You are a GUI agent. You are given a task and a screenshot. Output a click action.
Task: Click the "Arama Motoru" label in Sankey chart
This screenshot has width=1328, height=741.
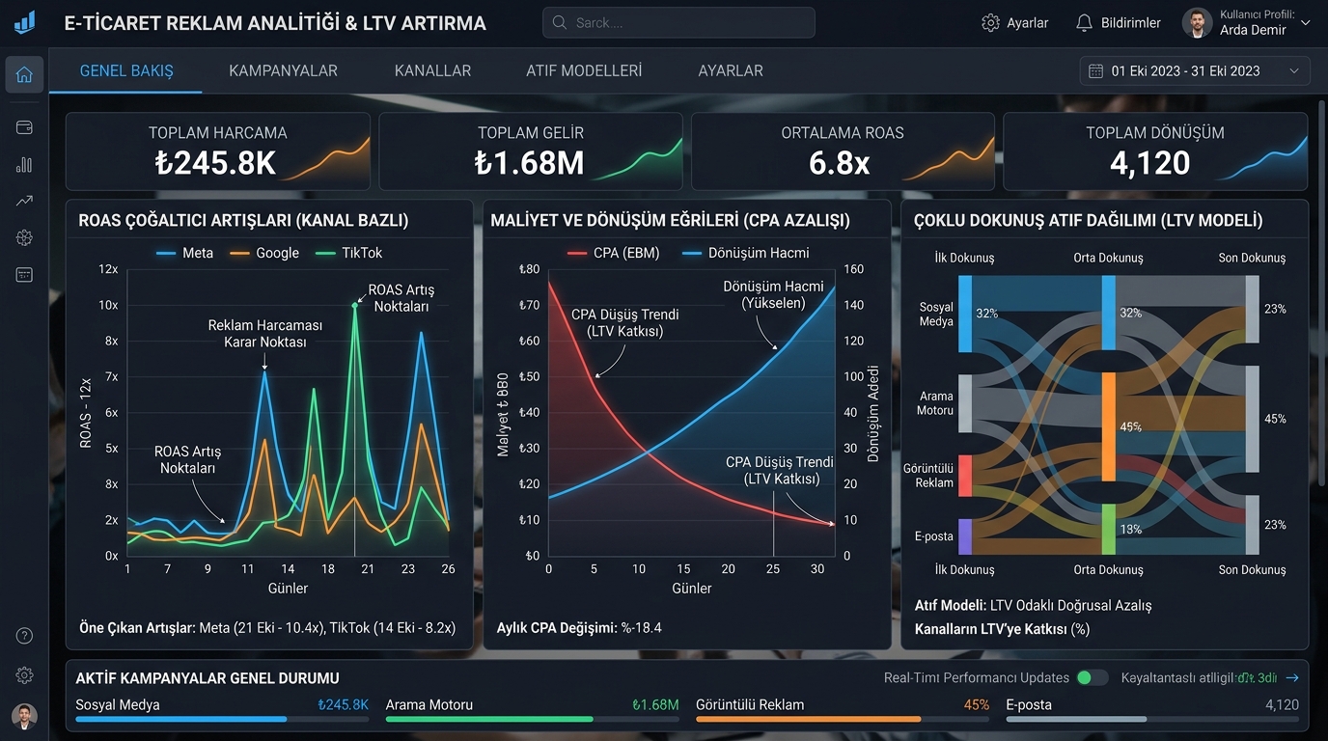pyautogui.click(x=936, y=403)
